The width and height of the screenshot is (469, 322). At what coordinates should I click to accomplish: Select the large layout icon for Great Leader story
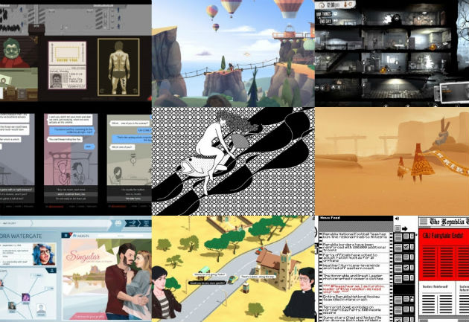coord(398,279)
